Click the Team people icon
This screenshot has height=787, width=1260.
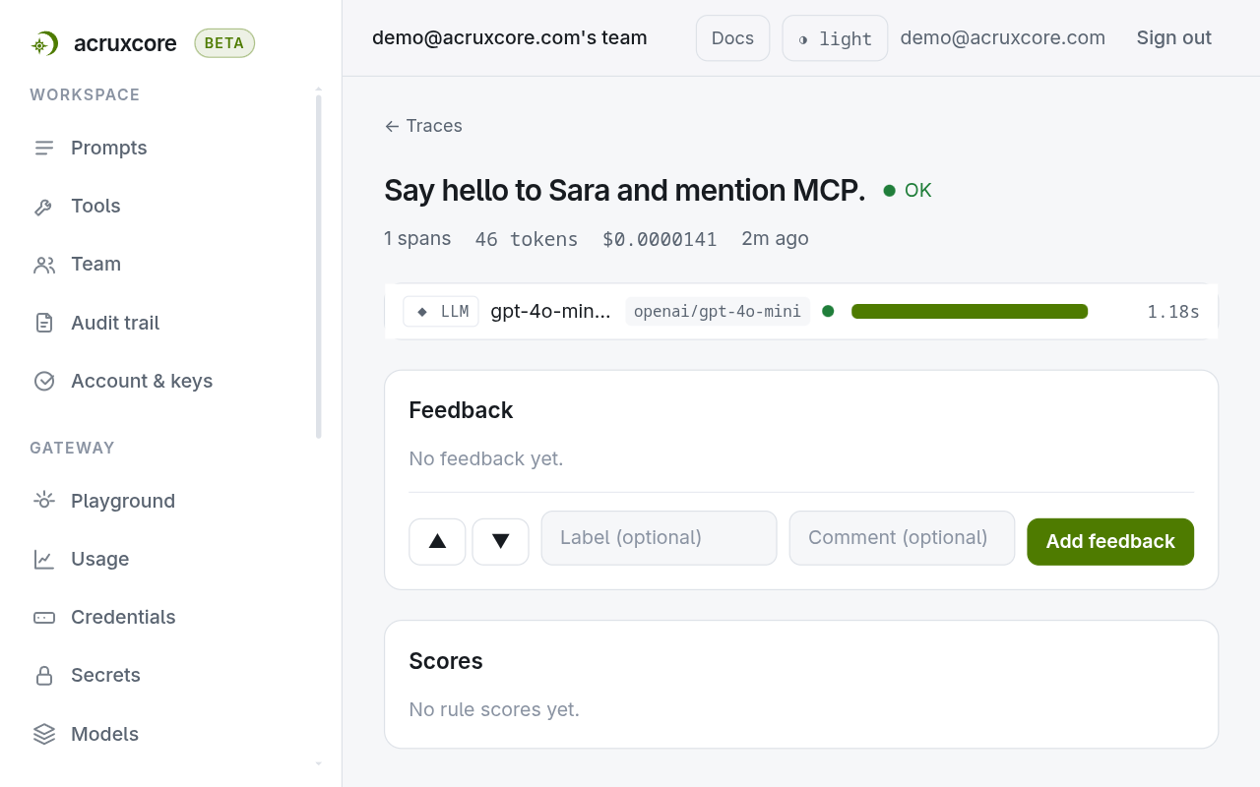pos(44,265)
